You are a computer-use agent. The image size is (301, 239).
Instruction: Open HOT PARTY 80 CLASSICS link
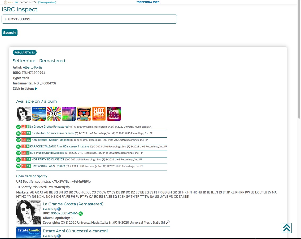coord(48,159)
